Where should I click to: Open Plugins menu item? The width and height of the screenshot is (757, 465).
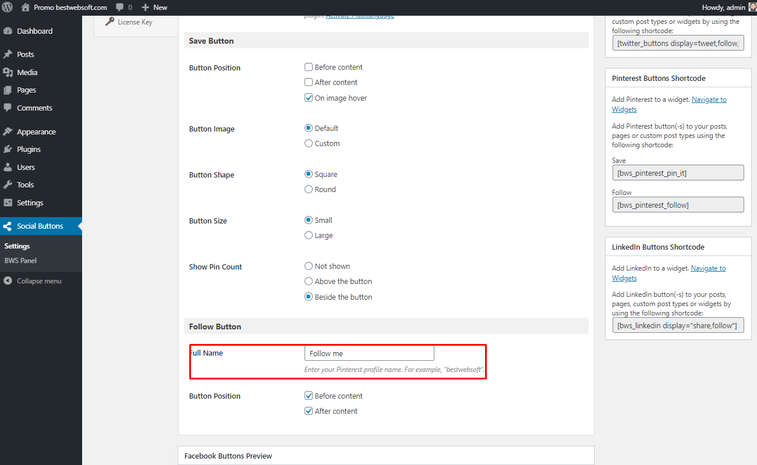click(41, 150)
